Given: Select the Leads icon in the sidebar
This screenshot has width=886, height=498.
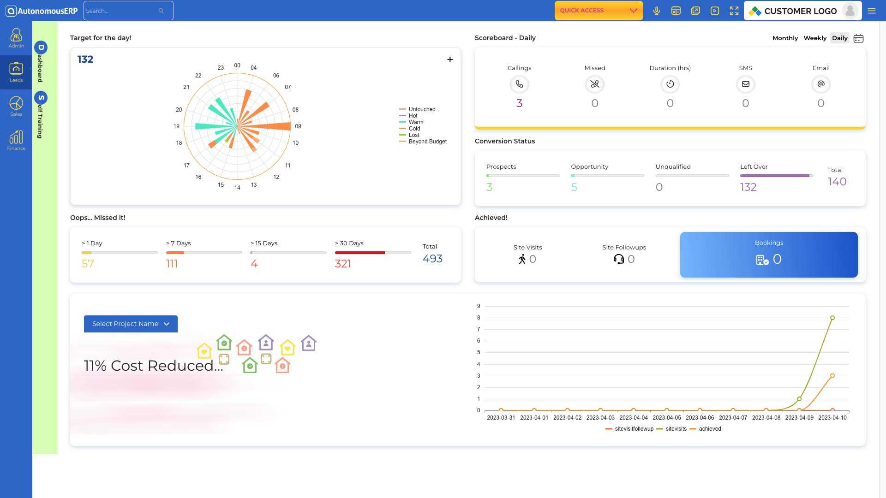Looking at the screenshot, I should (x=16, y=71).
